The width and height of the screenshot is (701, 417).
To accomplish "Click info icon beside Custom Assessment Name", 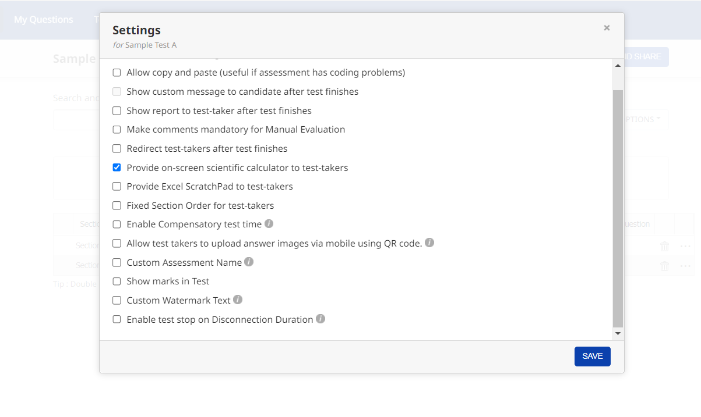I will [x=249, y=262].
